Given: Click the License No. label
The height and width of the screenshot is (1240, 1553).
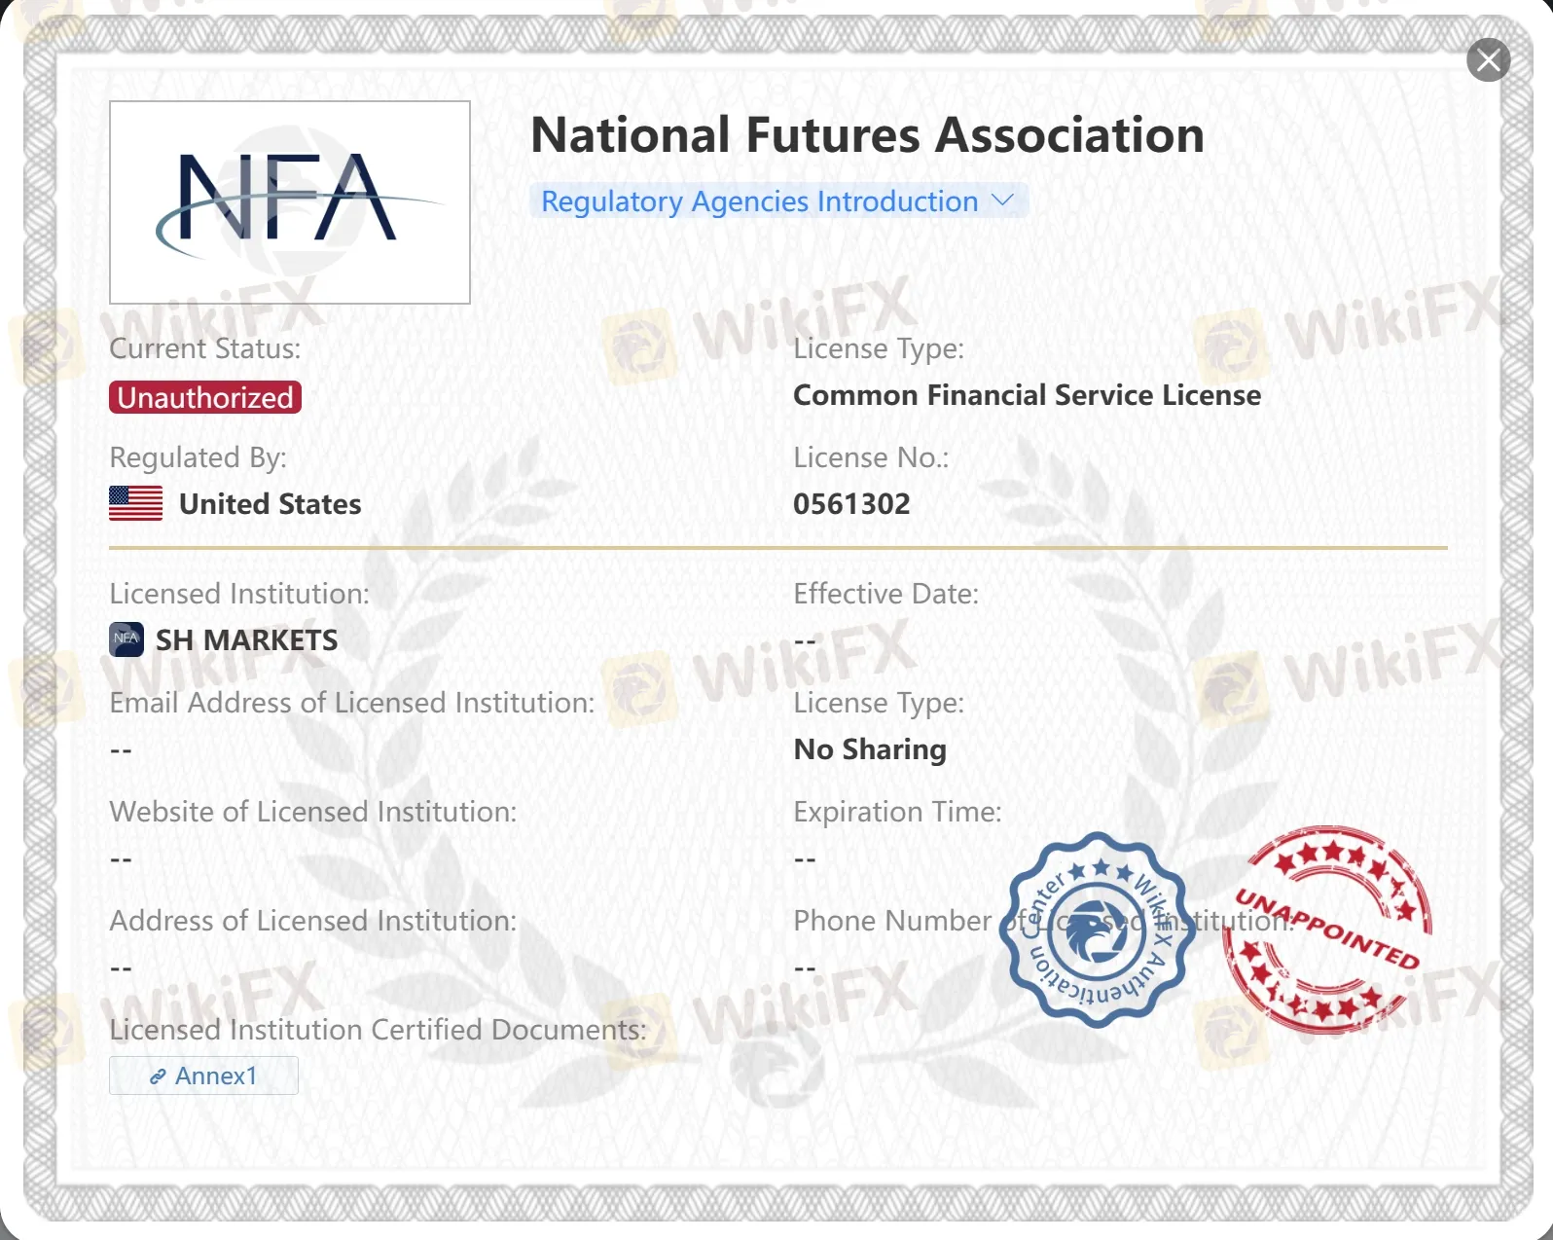Looking at the screenshot, I should point(871,457).
